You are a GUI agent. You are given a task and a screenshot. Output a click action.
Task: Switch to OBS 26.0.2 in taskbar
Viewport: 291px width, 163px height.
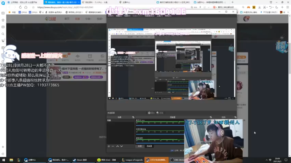click(x=177, y=160)
